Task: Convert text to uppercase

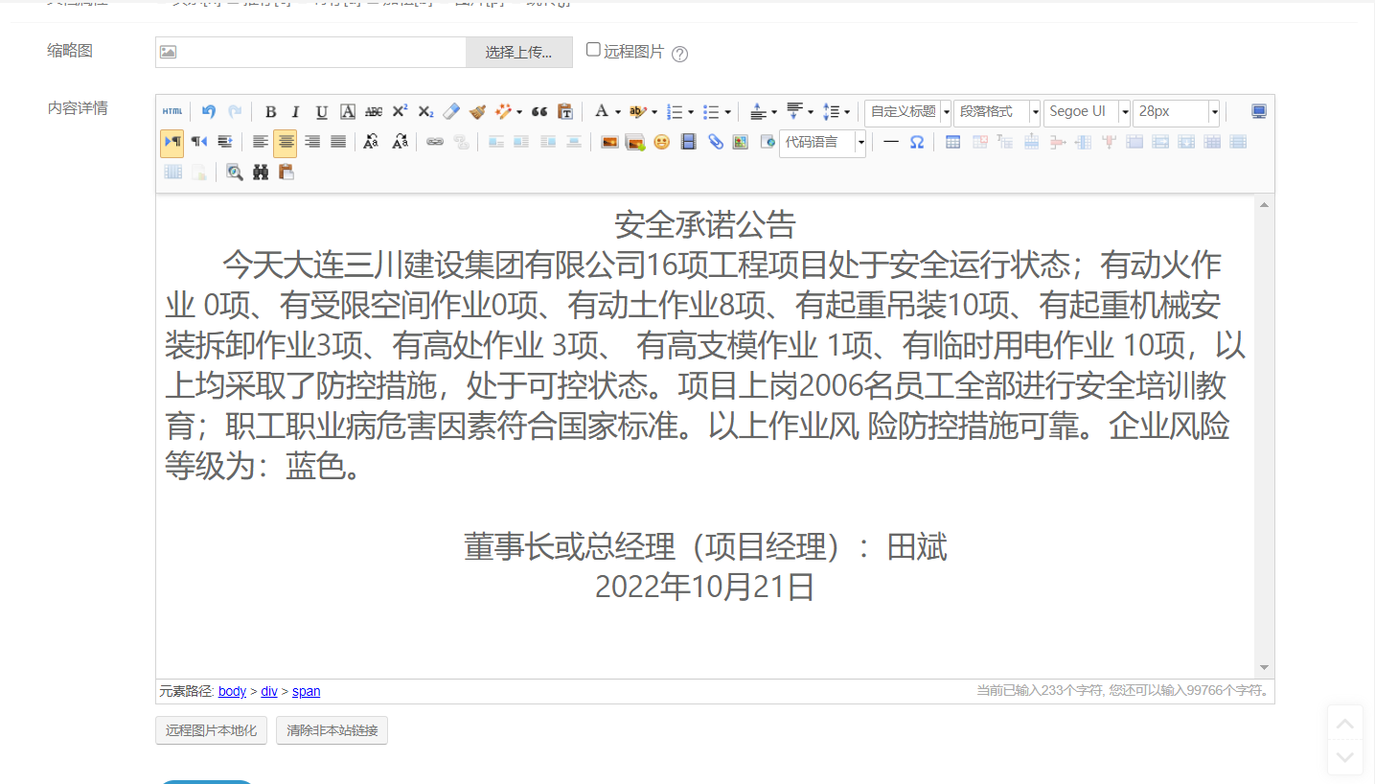Action: 371,142
